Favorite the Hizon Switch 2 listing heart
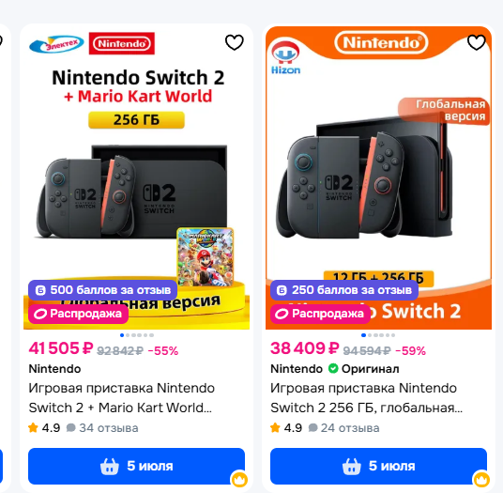503x493 pixels. (476, 42)
